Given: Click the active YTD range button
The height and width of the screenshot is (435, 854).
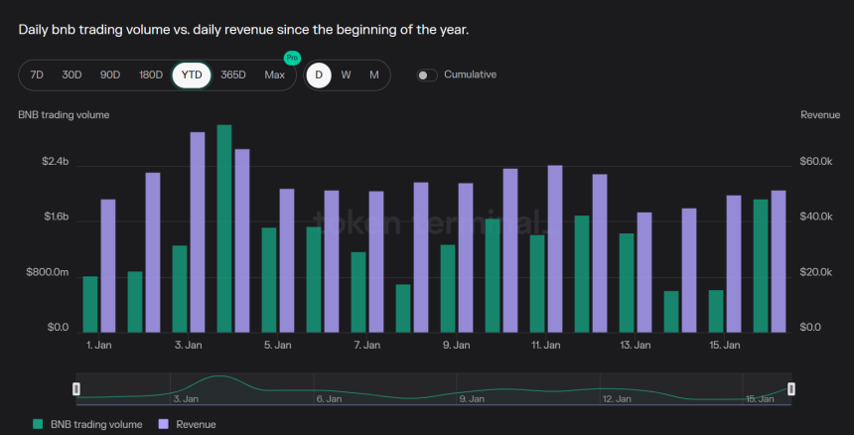Looking at the screenshot, I should 192,75.
